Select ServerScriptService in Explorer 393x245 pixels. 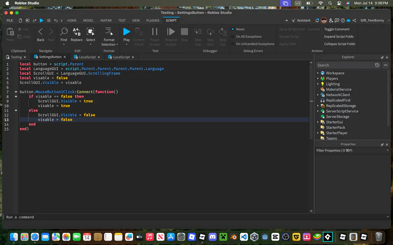coord(342,111)
